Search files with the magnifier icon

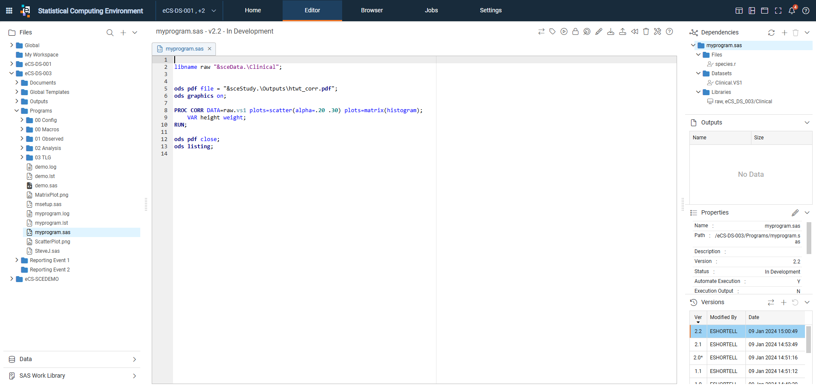110,33
